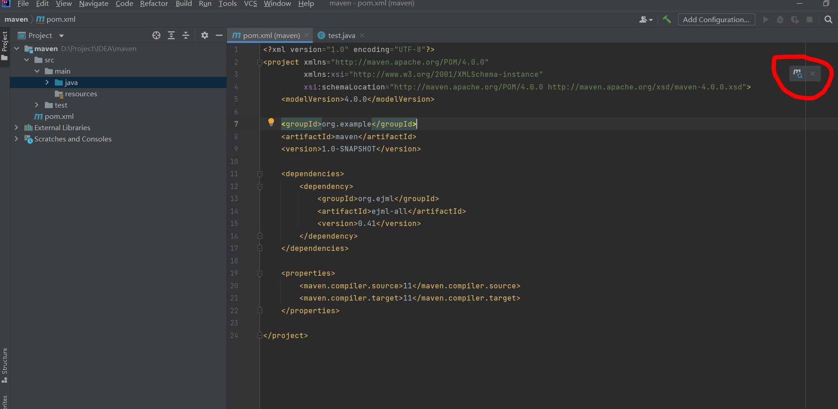Open Project panel gear options
The height and width of the screenshot is (409, 838).
(x=205, y=35)
